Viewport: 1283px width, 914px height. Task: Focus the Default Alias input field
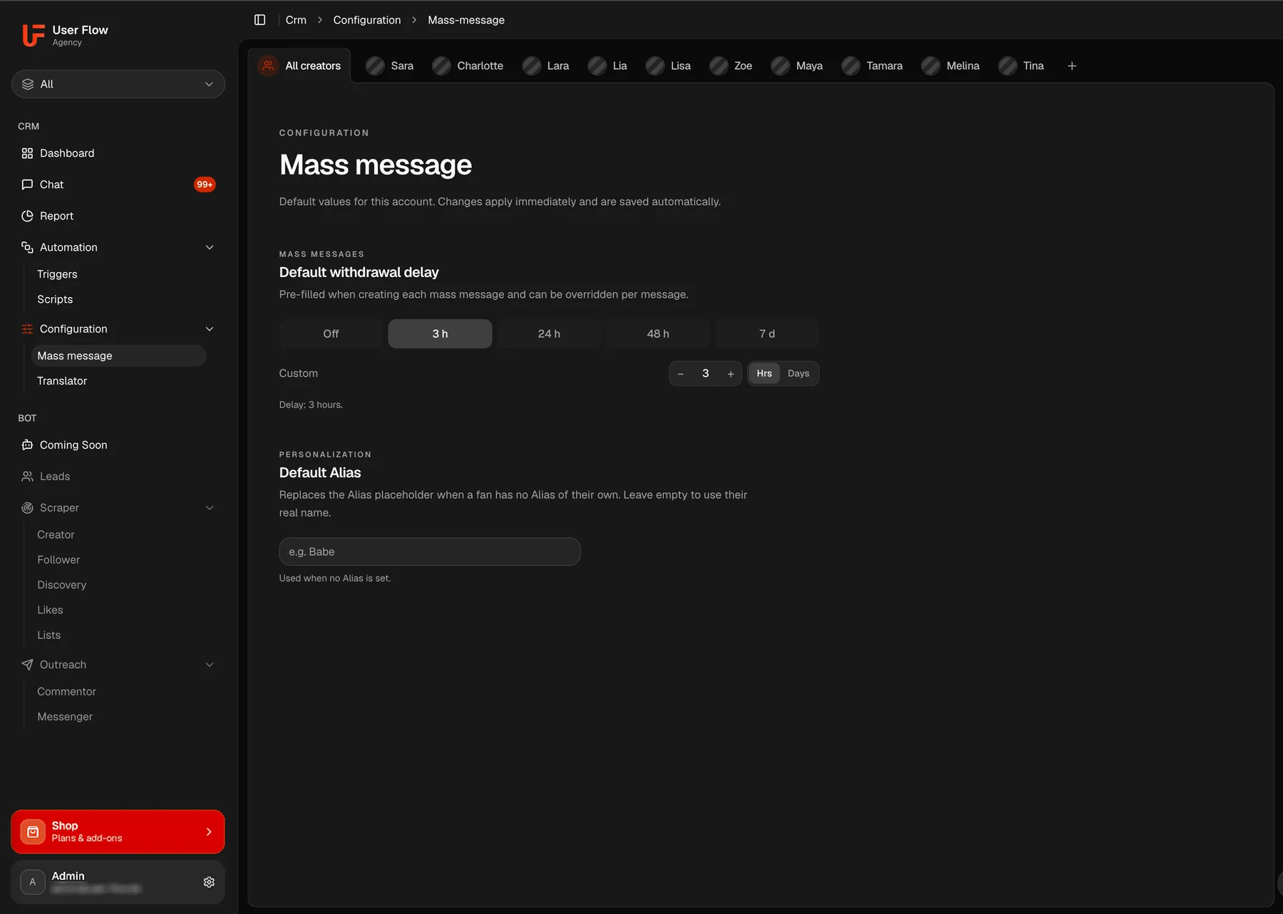pyautogui.click(x=430, y=551)
